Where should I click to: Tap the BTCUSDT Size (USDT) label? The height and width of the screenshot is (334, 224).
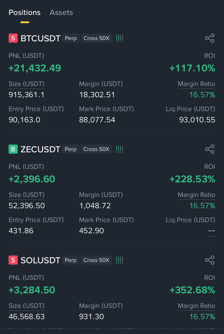(27, 84)
